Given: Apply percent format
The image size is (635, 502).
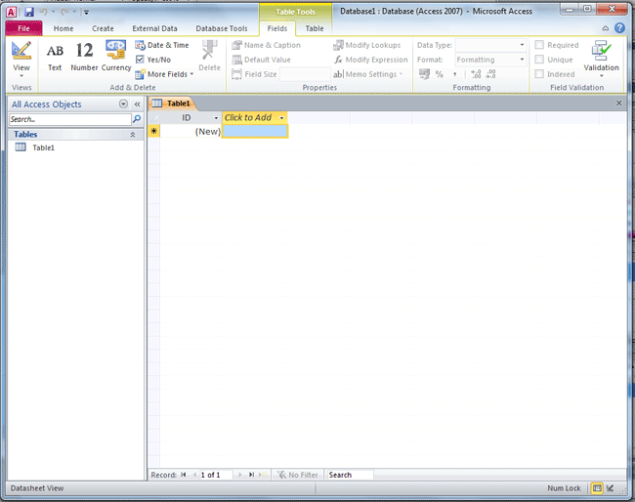Looking at the screenshot, I should pos(440,74).
